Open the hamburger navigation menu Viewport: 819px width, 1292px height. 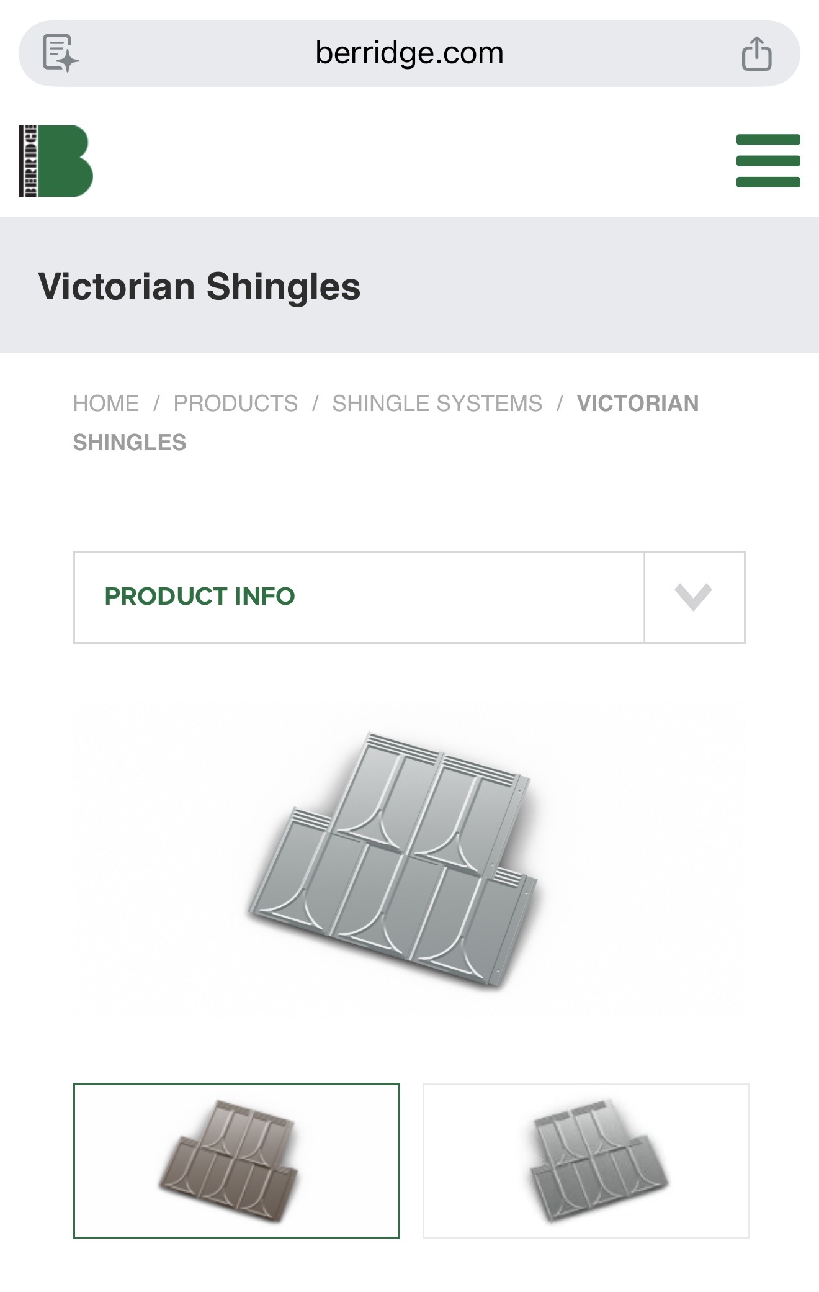point(768,161)
